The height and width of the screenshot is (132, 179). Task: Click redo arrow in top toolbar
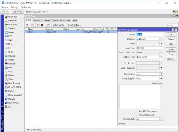tap(7, 12)
